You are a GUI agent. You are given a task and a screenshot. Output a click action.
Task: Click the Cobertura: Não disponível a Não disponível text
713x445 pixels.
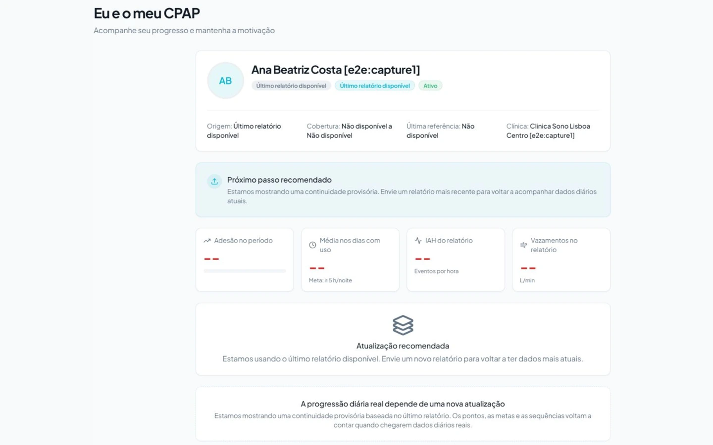tap(349, 131)
